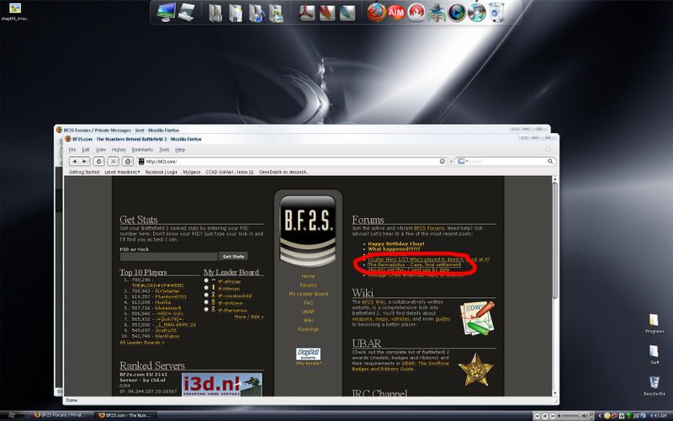The height and width of the screenshot is (421, 673).
Task: Open the Recycle Bin desktop icon
Action: (654, 386)
